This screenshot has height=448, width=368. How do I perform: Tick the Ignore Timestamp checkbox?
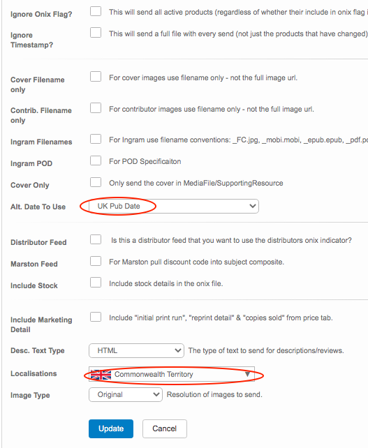pos(96,33)
